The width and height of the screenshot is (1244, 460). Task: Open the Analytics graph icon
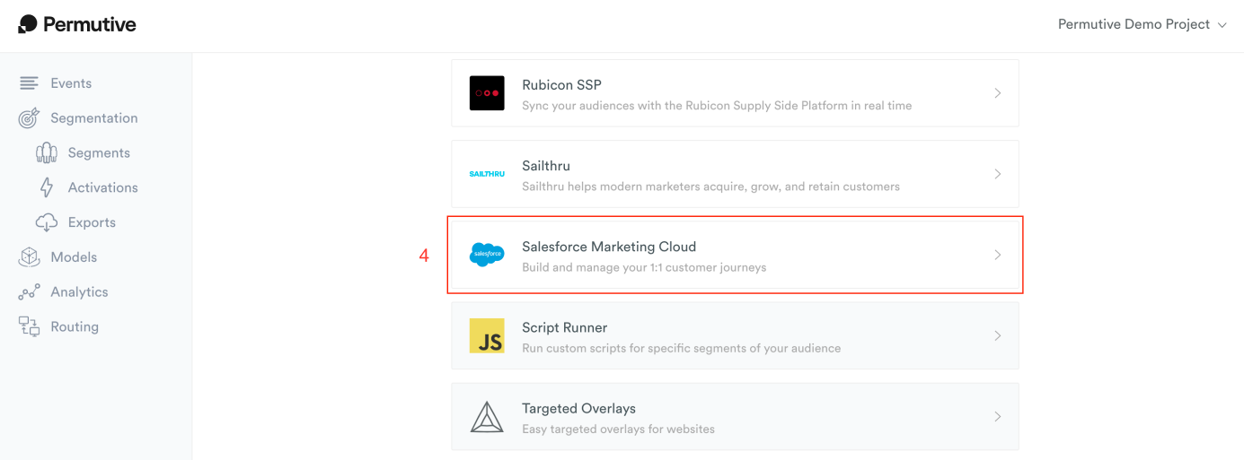(29, 292)
